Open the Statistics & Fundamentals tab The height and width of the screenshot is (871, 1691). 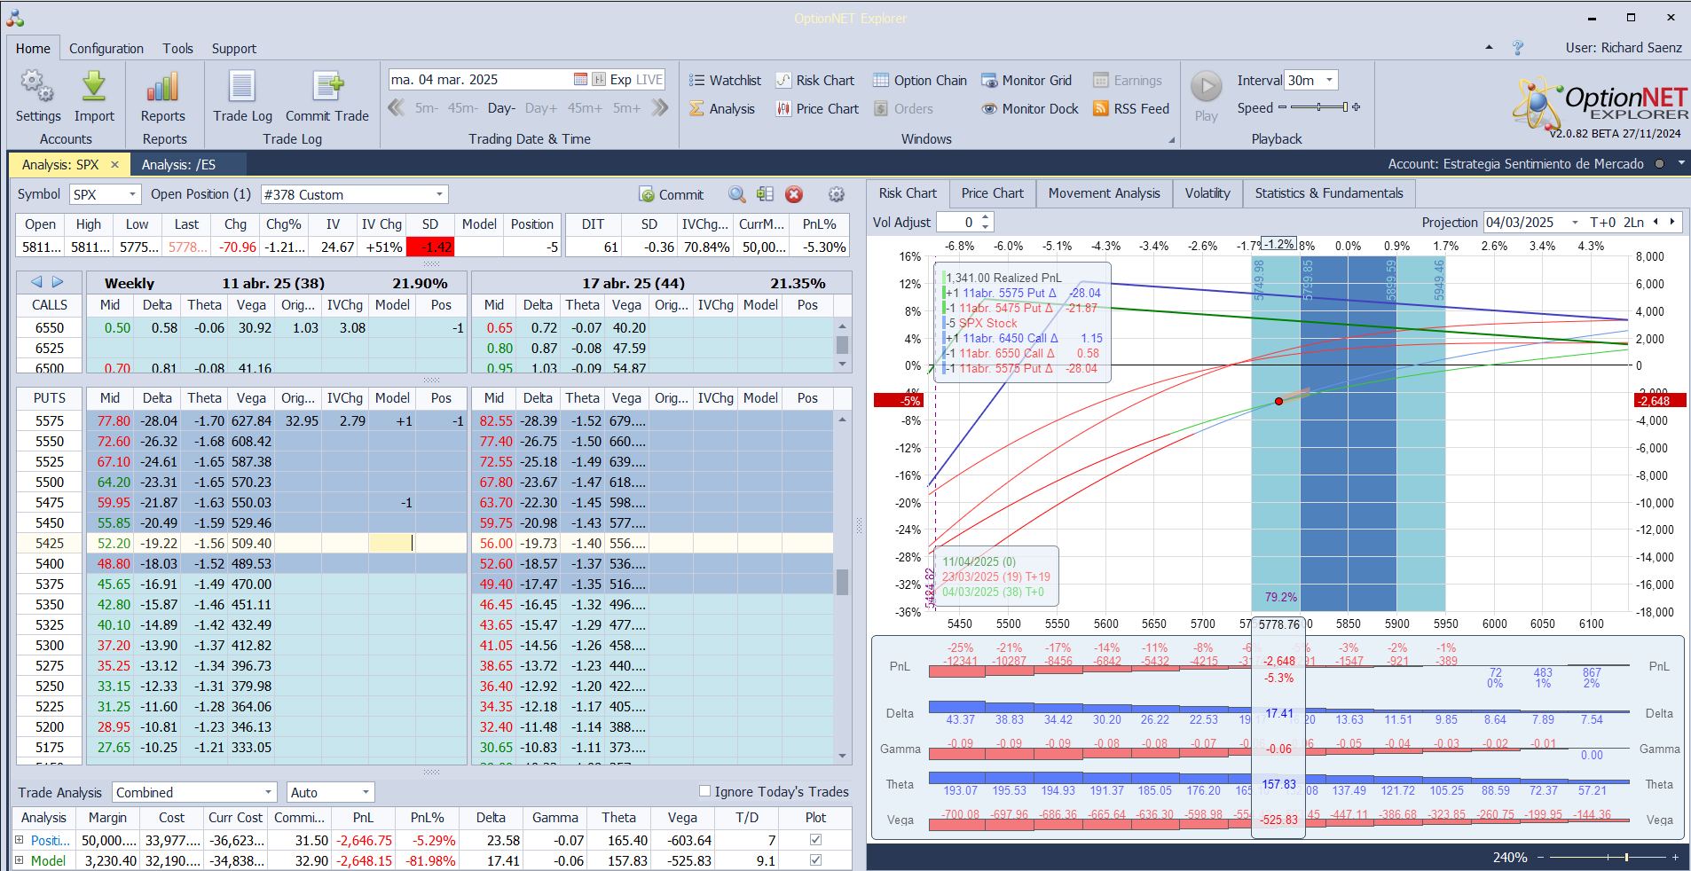pyautogui.click(x=1329, y=193)
